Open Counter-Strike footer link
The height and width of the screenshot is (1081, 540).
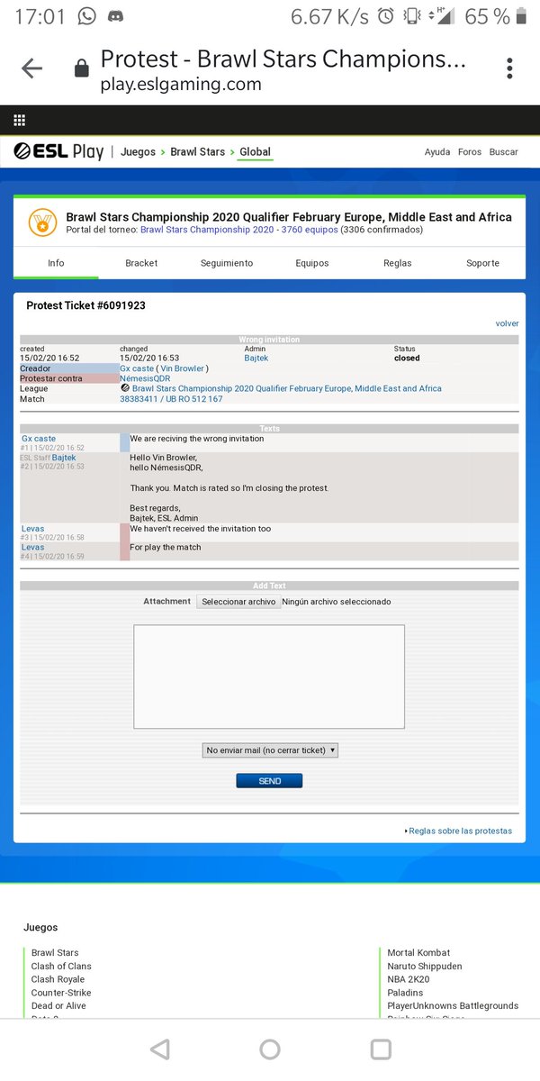point(61,993)
